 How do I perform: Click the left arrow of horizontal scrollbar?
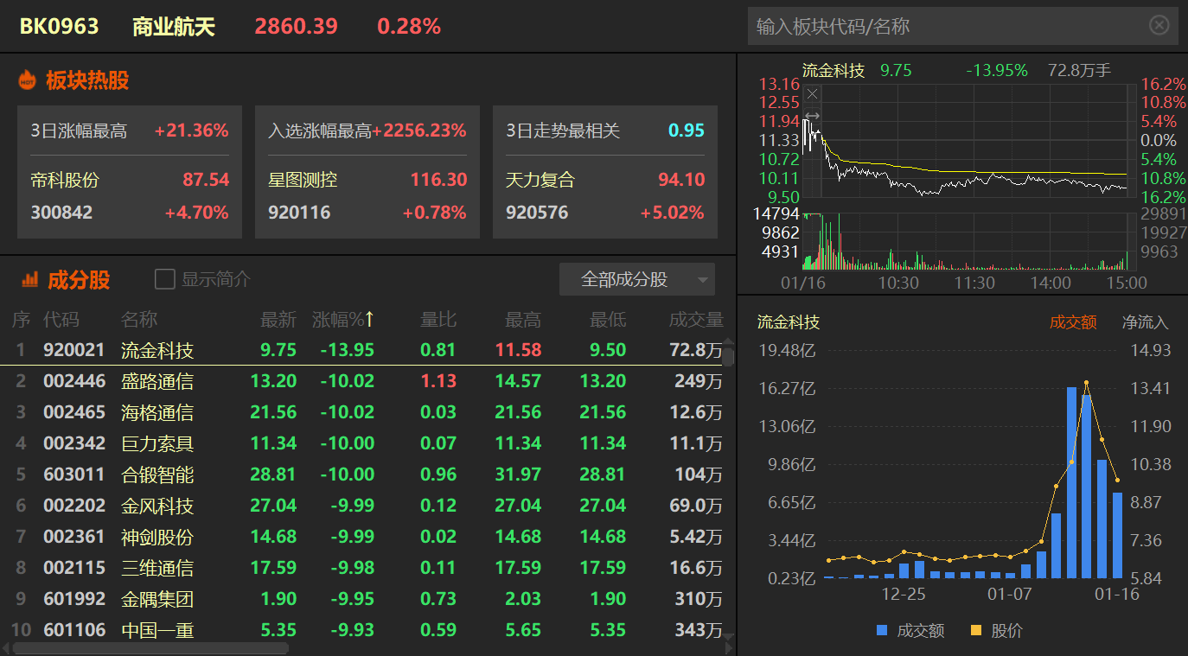[x=7, y=647]
